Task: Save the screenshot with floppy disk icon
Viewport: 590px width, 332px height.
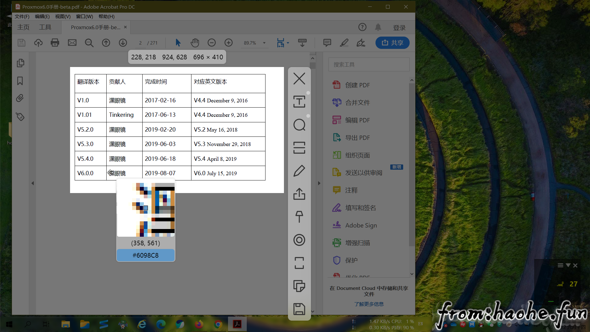Action: [x=299, y=309]
